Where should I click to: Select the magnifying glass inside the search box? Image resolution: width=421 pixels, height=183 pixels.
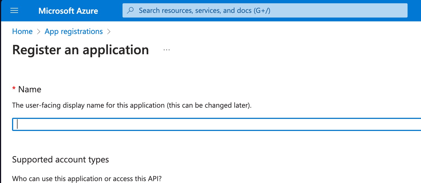click(x=130, y=10)
